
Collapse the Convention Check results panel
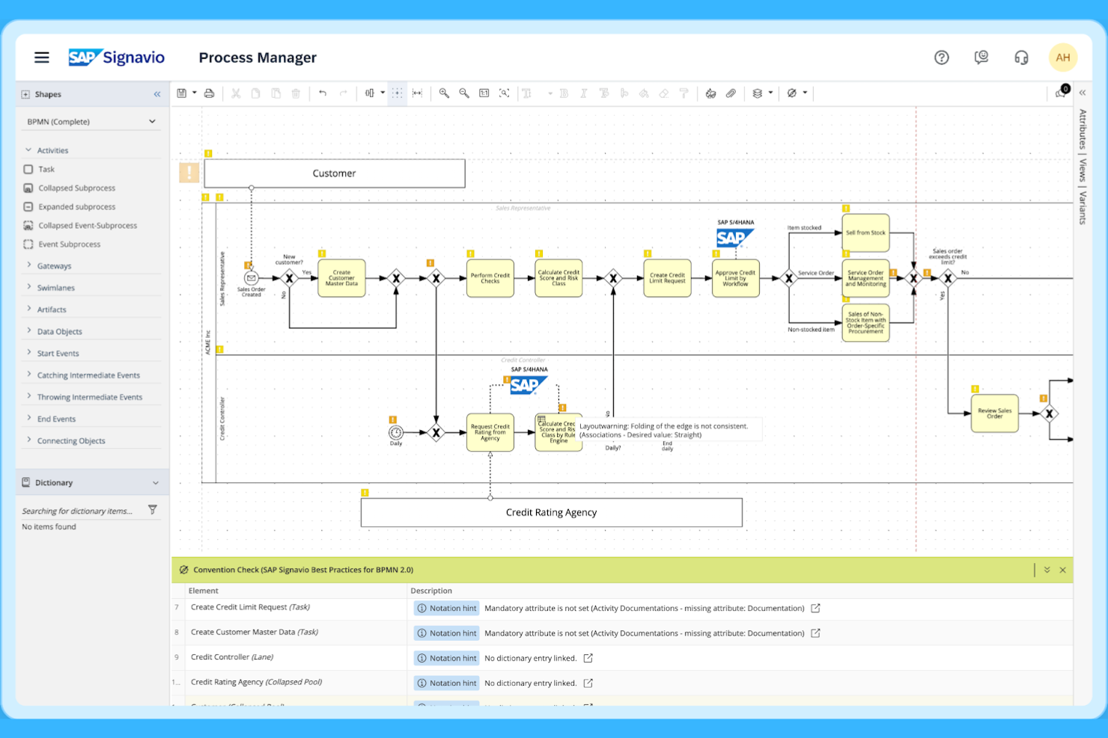[1047, 570]
